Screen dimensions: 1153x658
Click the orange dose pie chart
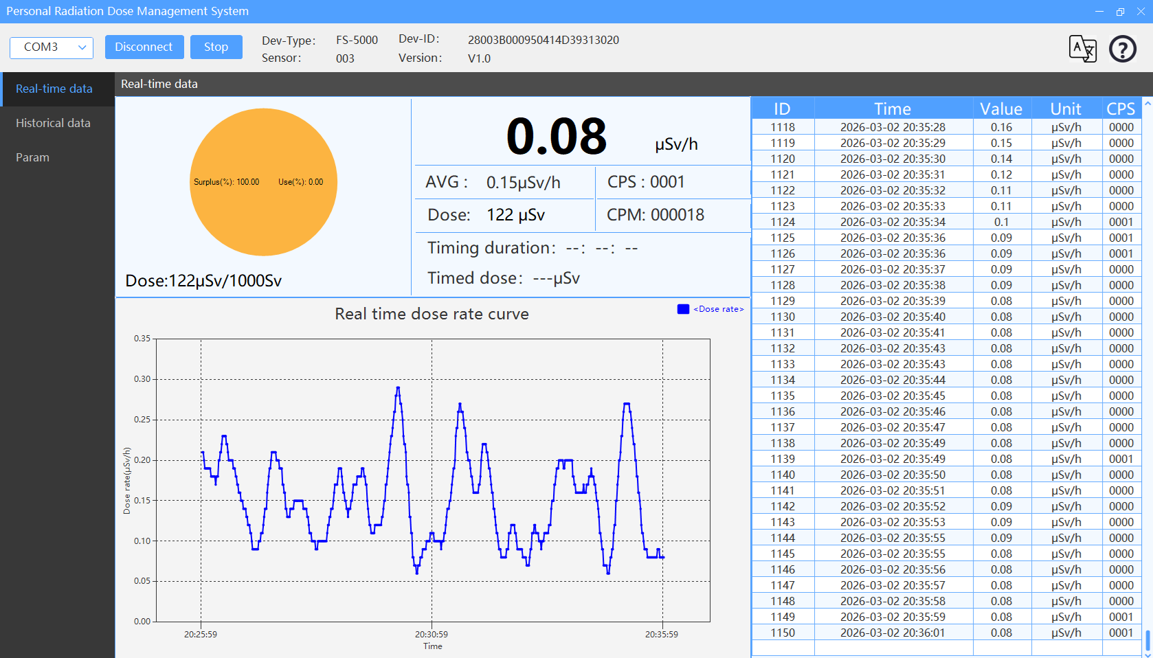[x=263, y=182]
